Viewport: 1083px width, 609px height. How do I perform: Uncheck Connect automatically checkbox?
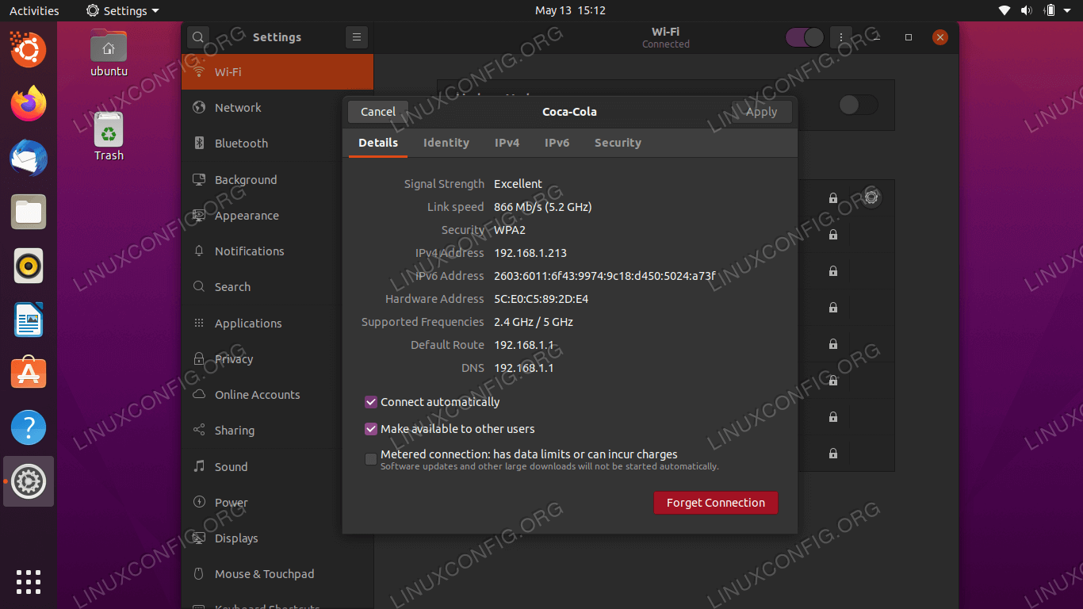coord(371,402)
